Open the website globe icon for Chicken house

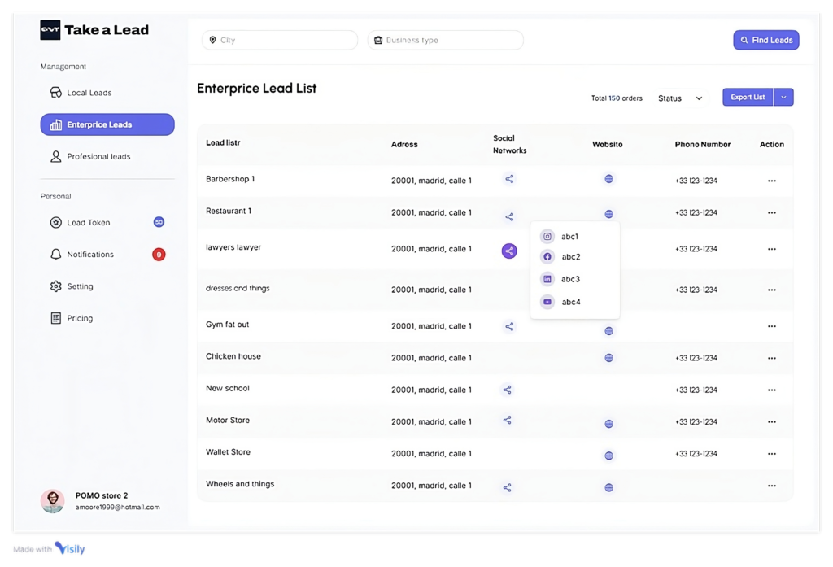coord(608,358)
